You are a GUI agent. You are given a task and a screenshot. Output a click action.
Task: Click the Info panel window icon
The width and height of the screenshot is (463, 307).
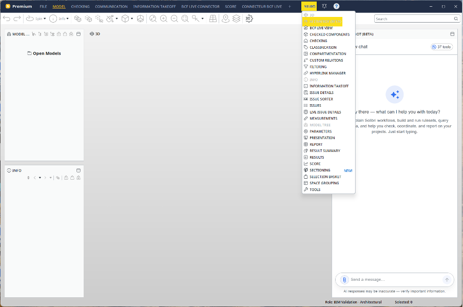pos(79,170)
